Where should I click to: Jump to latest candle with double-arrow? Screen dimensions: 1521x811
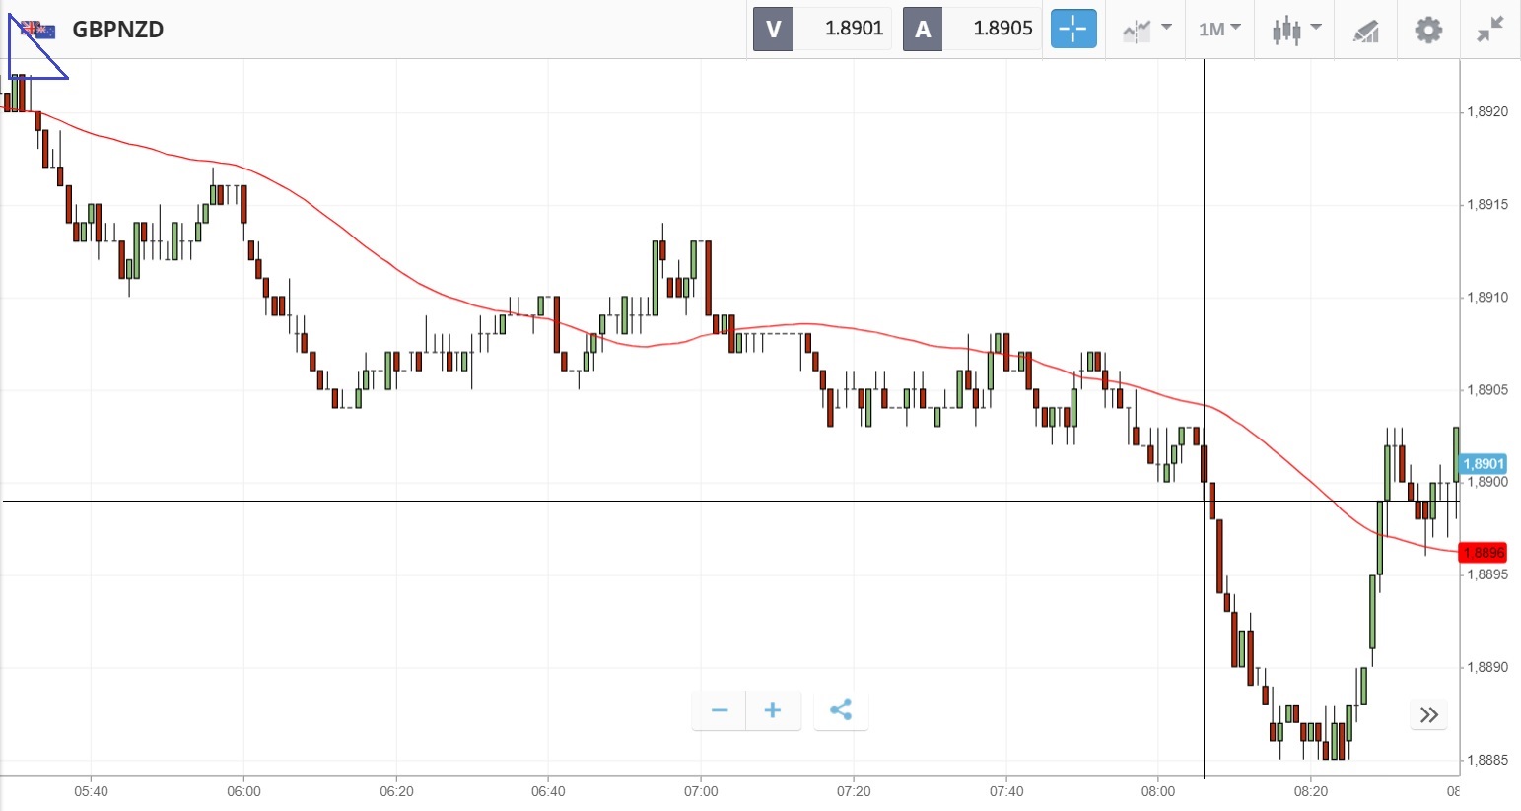[1429, 714]
